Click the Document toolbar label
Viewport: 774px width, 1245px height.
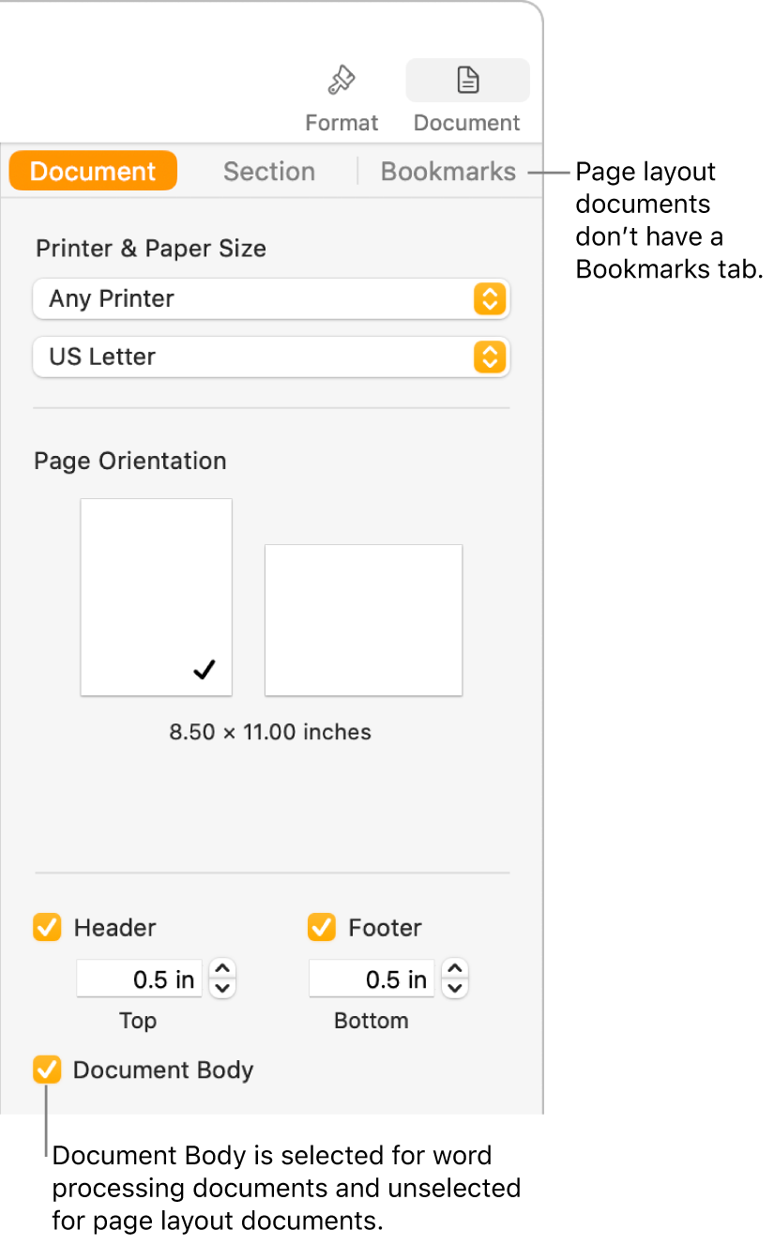pos(467,123)
